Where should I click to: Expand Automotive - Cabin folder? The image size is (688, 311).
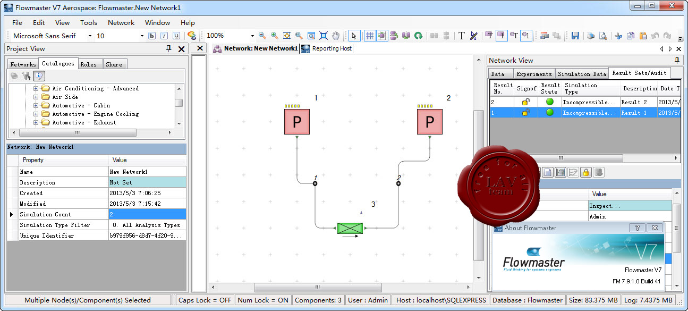click(36, 105)
